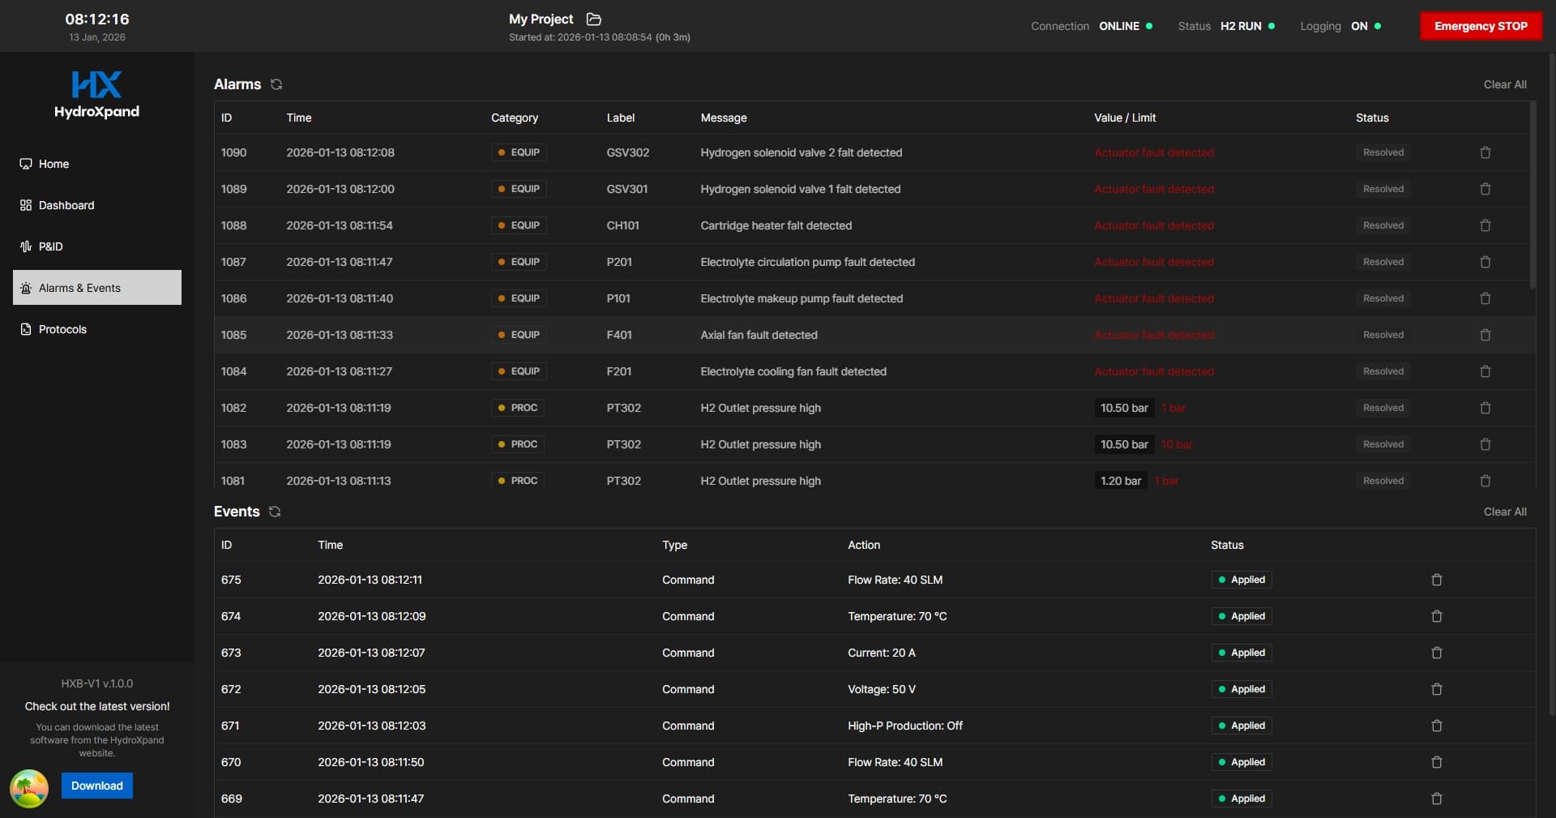Delete alarm 1087 using its trash icon

(x=1485, y=262)
